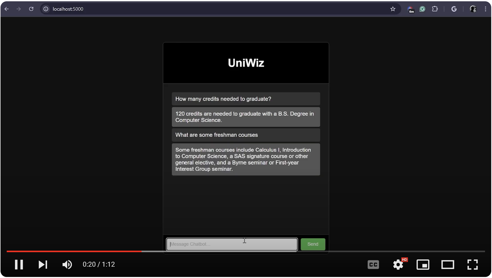The height and width of the screenshot is (278, 492).
Task: Open the Chrome profile avatar
Action: pos(473,9)
